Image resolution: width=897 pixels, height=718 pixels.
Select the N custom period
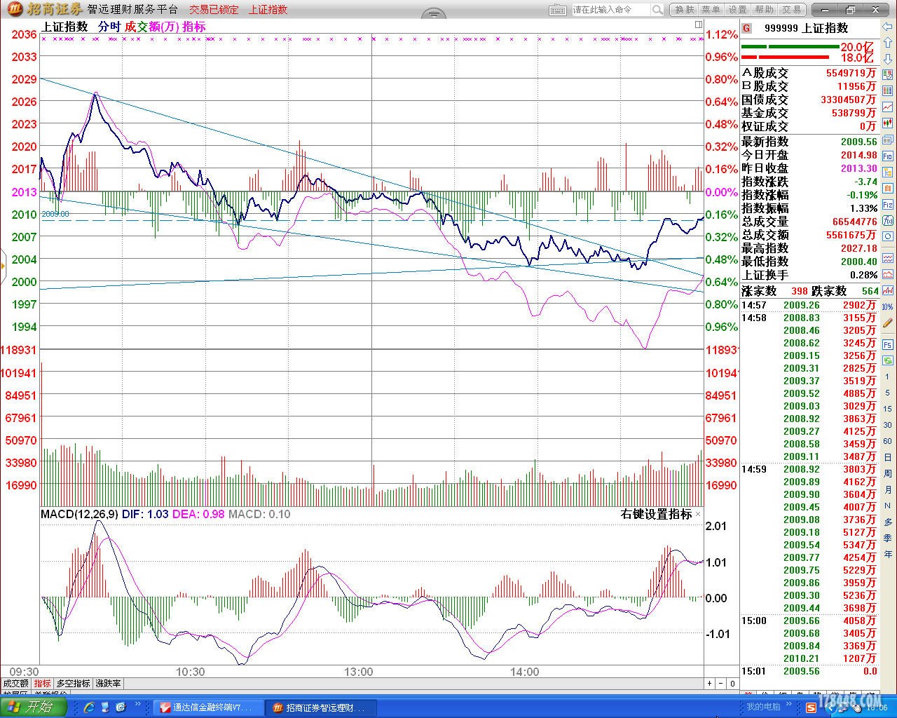[888, 506]
